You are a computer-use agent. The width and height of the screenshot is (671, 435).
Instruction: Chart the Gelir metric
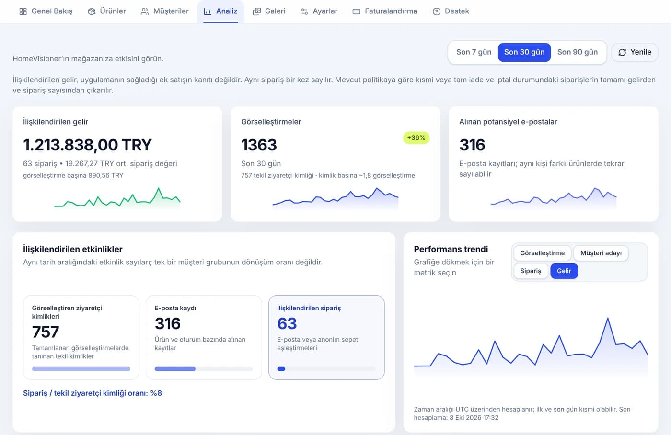tap(564, 271)
